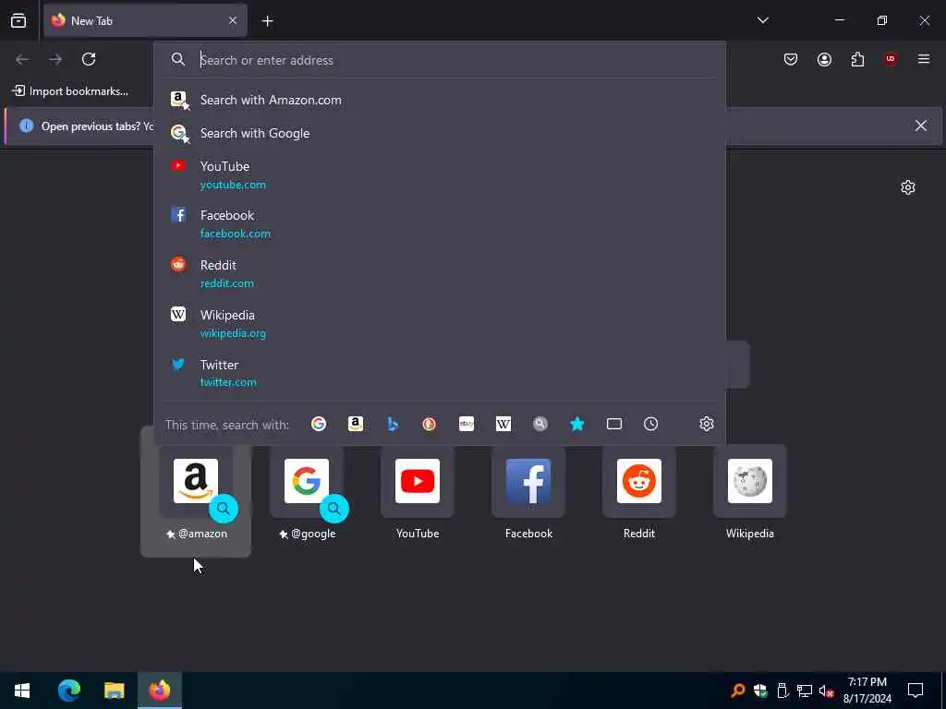Select Search with Amazon.com suggestion
Viewport: 946px width, 709px height.
point(439,100)
